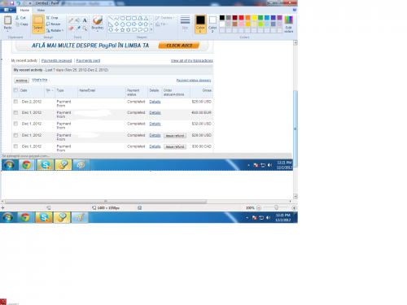Screen dimensions: 407x305
Task: Click the Paint vertical scrollbar down arrow
Action: (x=295, y=196)
